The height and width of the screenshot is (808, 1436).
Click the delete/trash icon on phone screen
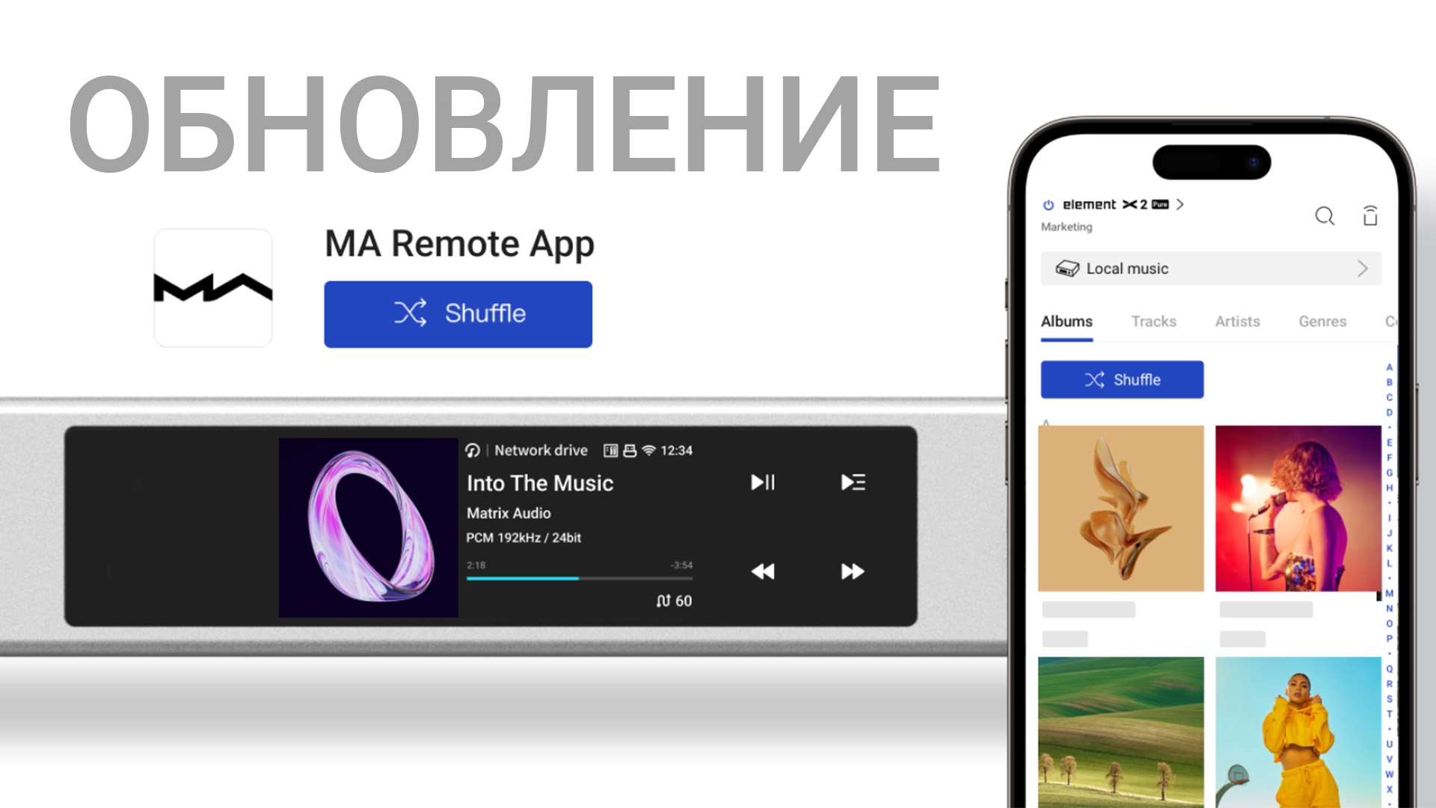[x=1370, y=215]
